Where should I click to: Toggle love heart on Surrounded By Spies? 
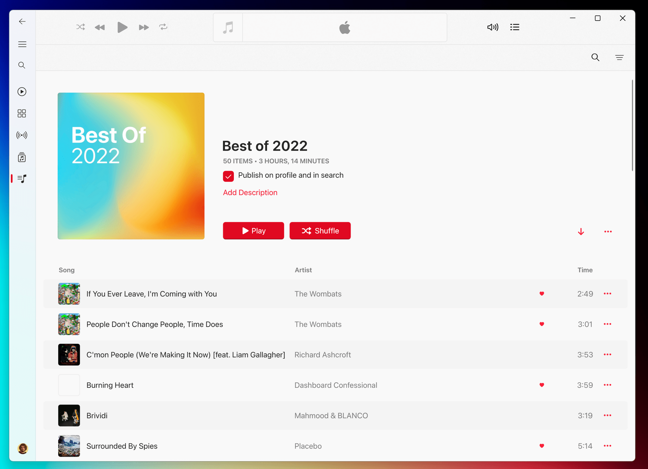tap(541, 446)
